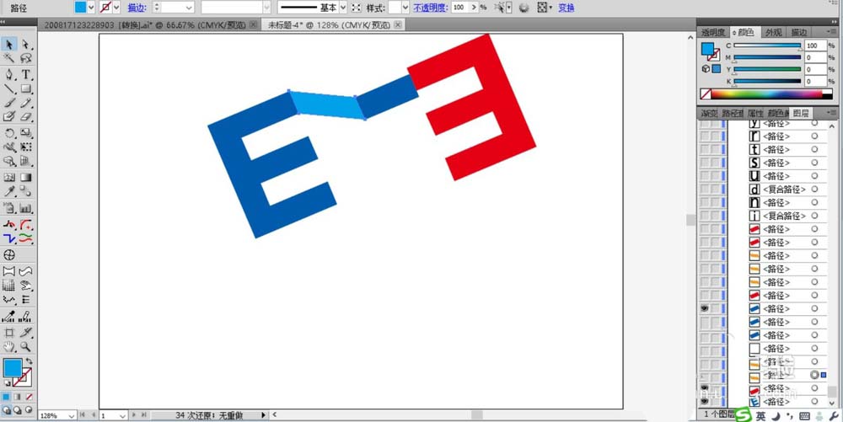The image size is (843, 422).
Task: Reset default fill and stroke icon
Action: [x=7, y=382]
